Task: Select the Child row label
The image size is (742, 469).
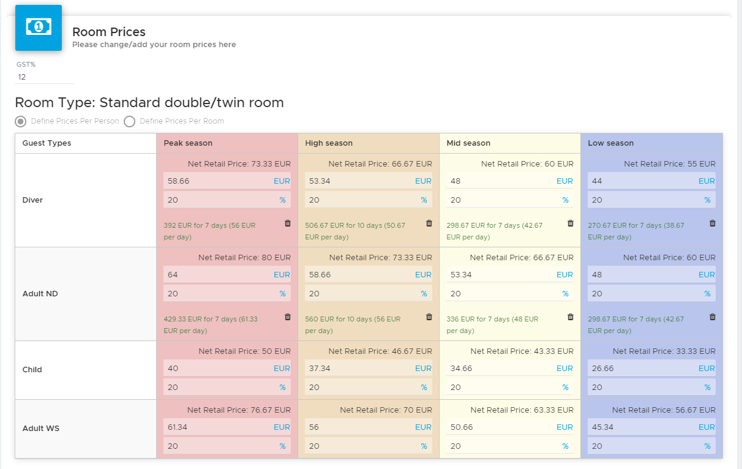Action: 32,370
